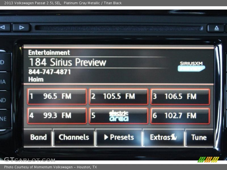Select preset 2 105.5 FM
227x170 pixels.
tap(119, 96)
